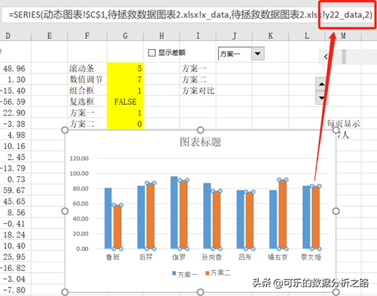Click the chart title 图表标题
This screenshot has height=296, width=377.
point(200,142)
